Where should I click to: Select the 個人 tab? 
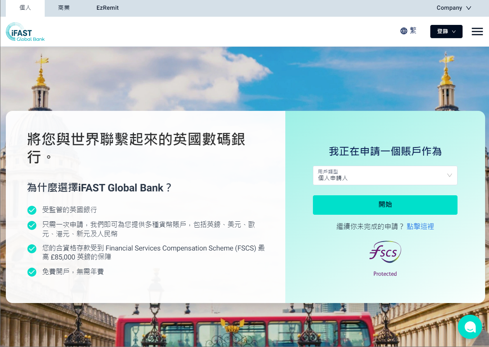25,8
